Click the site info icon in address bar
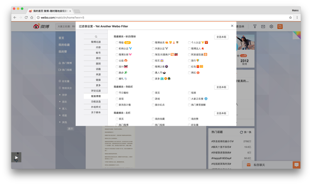This screenshot has width=312, height=185. click(38, 18)
